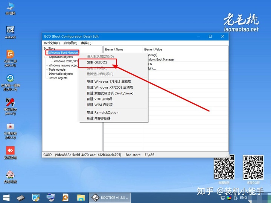This screenshot has height=203, width=271.
Task: Open the Aida64 desktop icon
Action: point(11,32)
